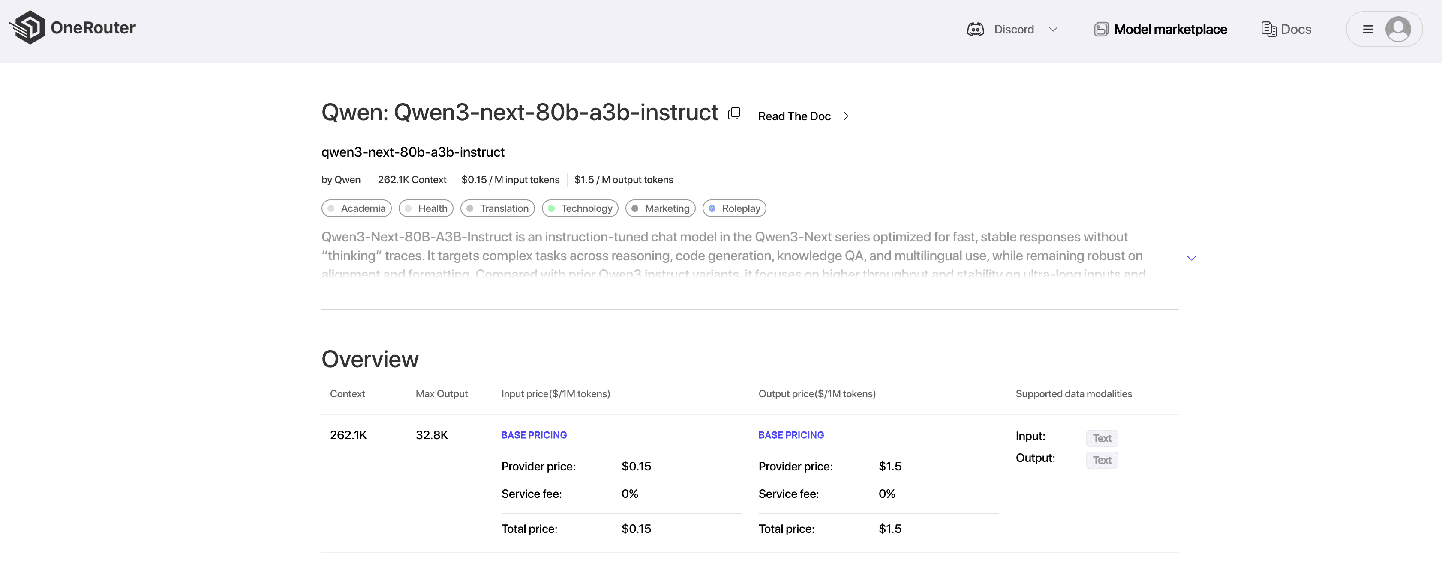Expand the Discord dropdown chevron

[x=1053, y=29]
